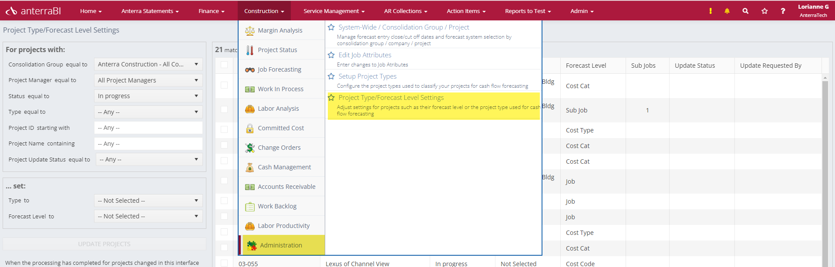835x267 pixels.
Task: Open Project Type/Forecast Level Settings link
Action: click(391, 98)
